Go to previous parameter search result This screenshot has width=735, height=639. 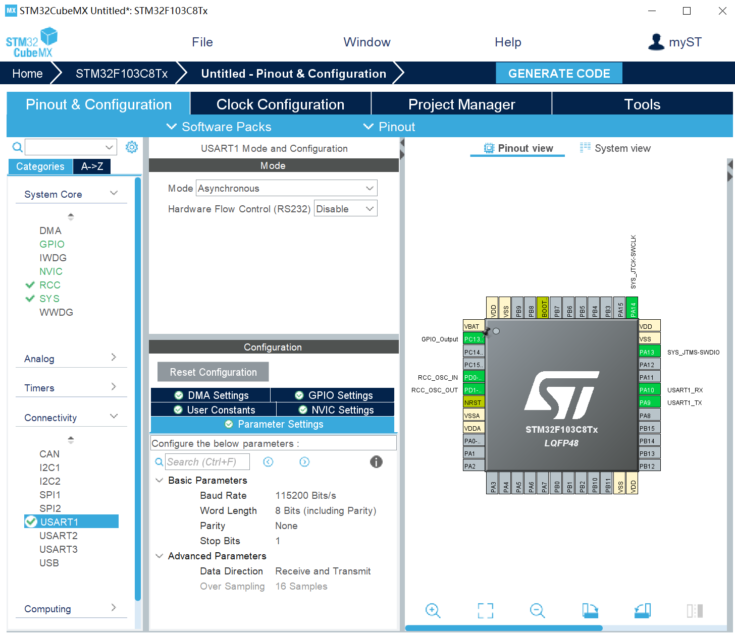coord(268,462)
